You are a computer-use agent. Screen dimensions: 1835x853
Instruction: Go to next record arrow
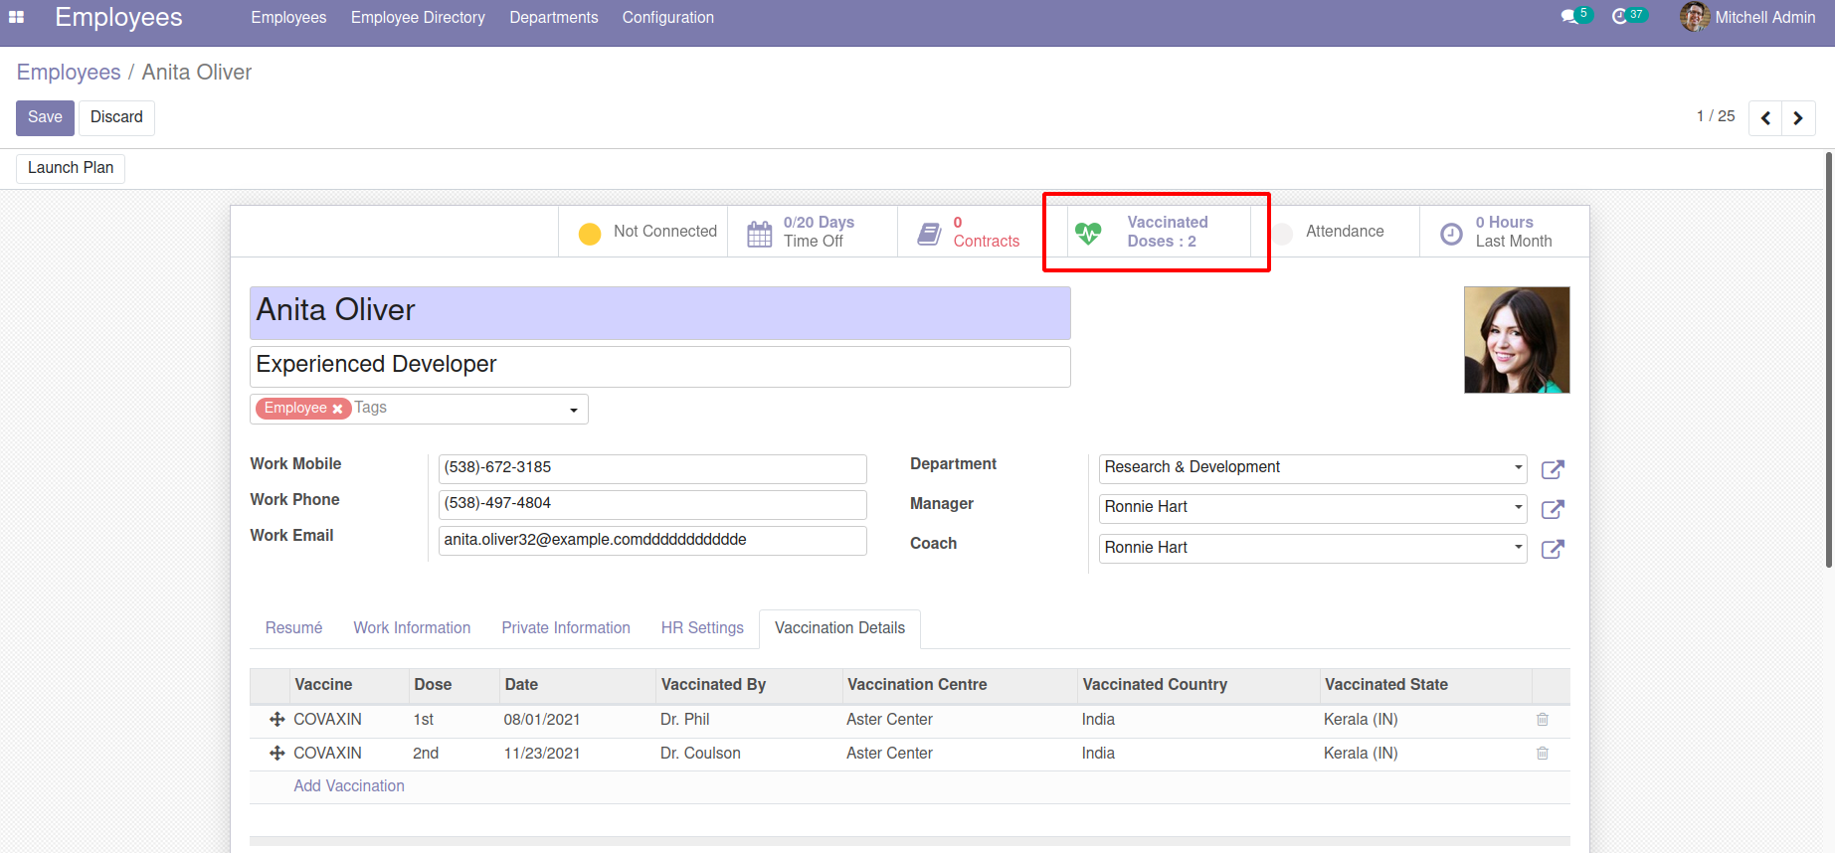[1798, 118]
